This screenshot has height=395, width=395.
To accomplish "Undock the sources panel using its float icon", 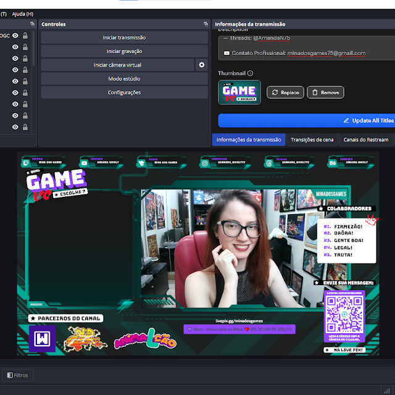I will (32, 24).
